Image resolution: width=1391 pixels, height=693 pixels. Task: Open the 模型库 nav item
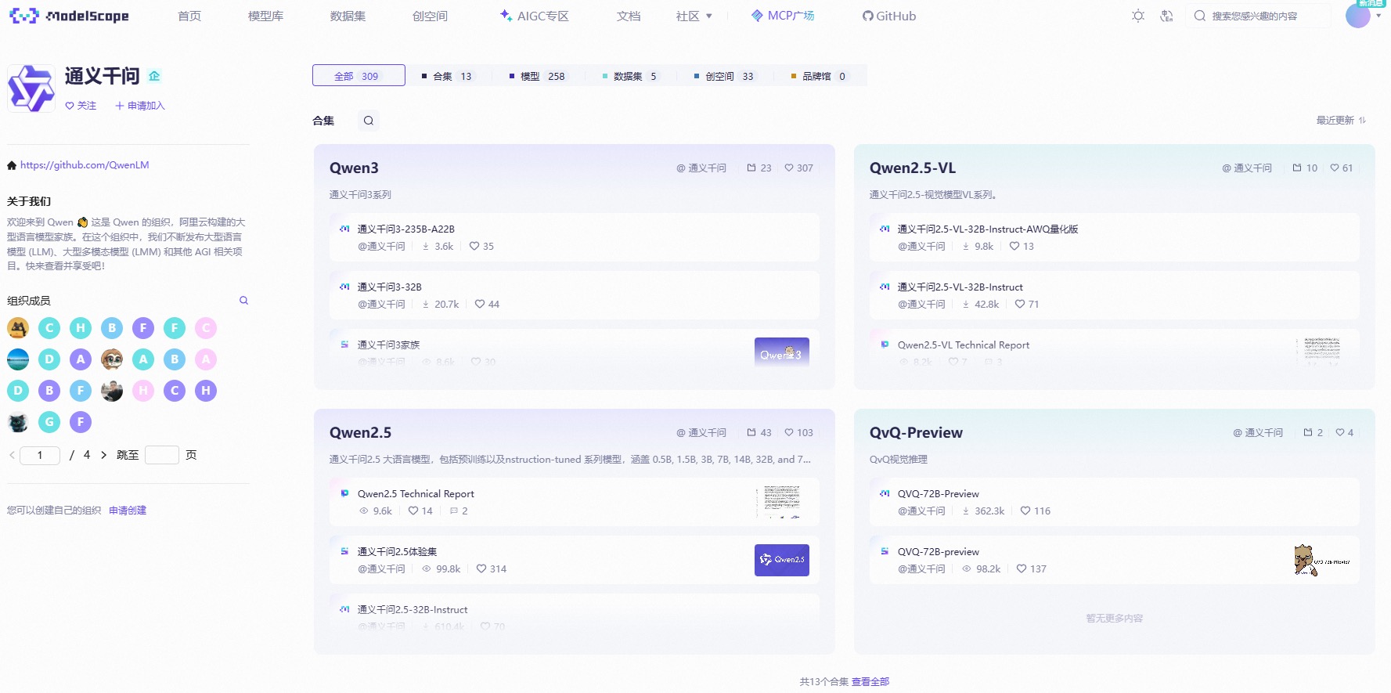tap(265, 16)
